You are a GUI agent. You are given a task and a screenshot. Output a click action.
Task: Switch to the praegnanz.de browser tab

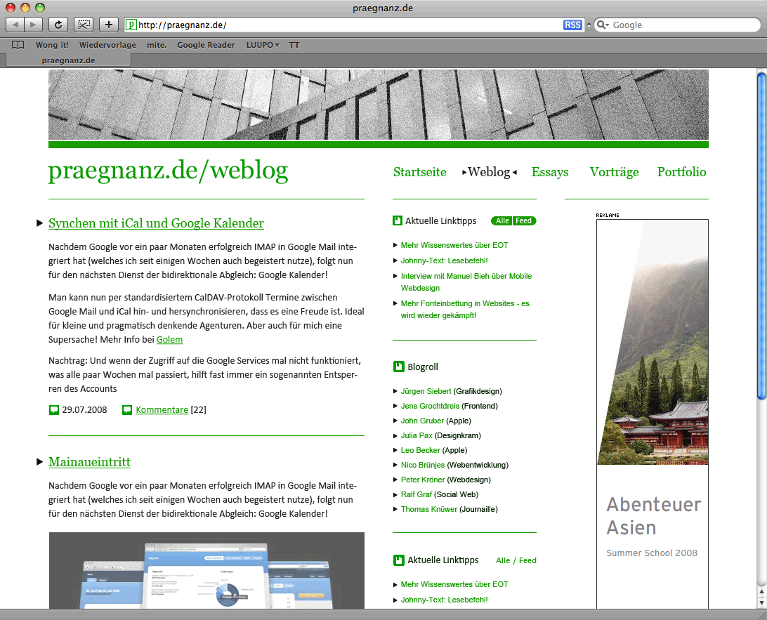[x=68, y=60]
